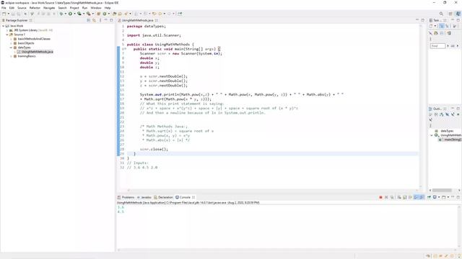Open the Run button dropdown arrow

coord(74,14)
